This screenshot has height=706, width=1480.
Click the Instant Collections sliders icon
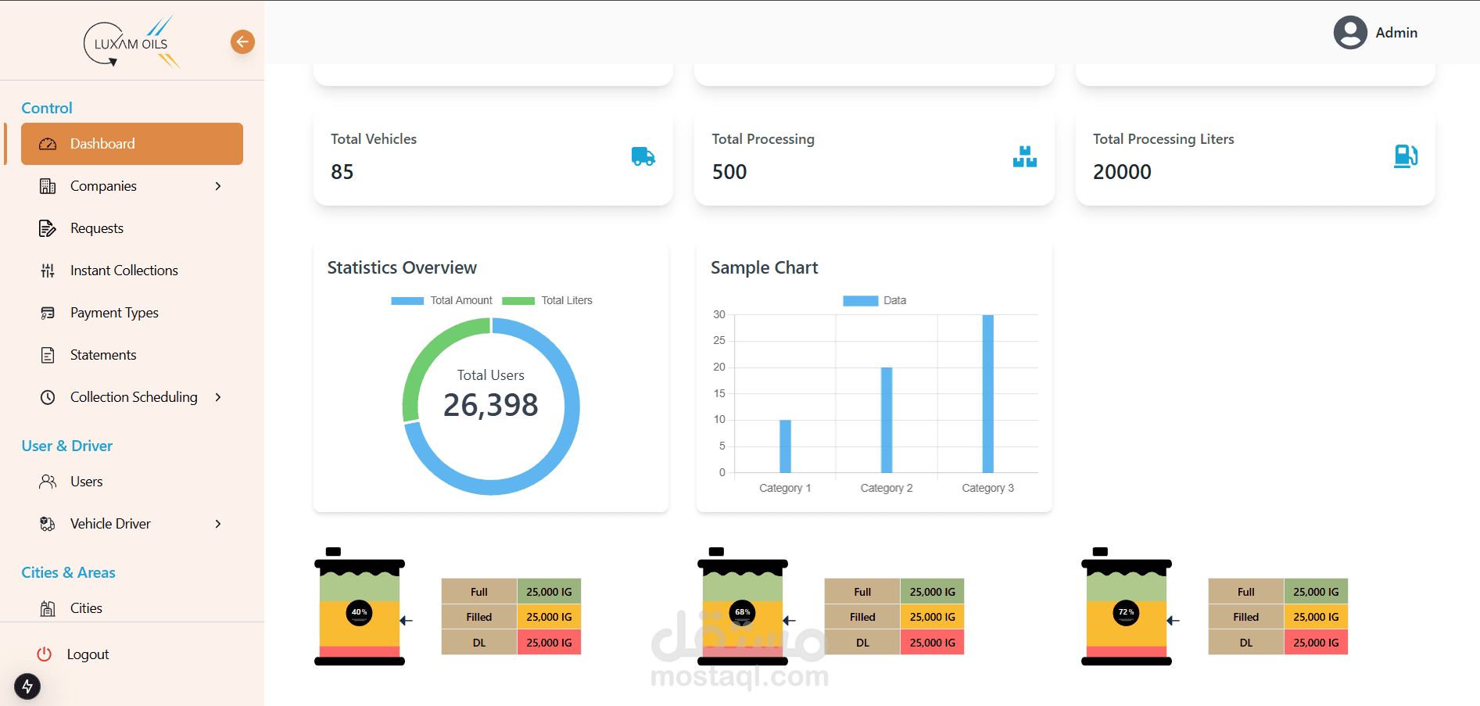(x=48, y=271)
